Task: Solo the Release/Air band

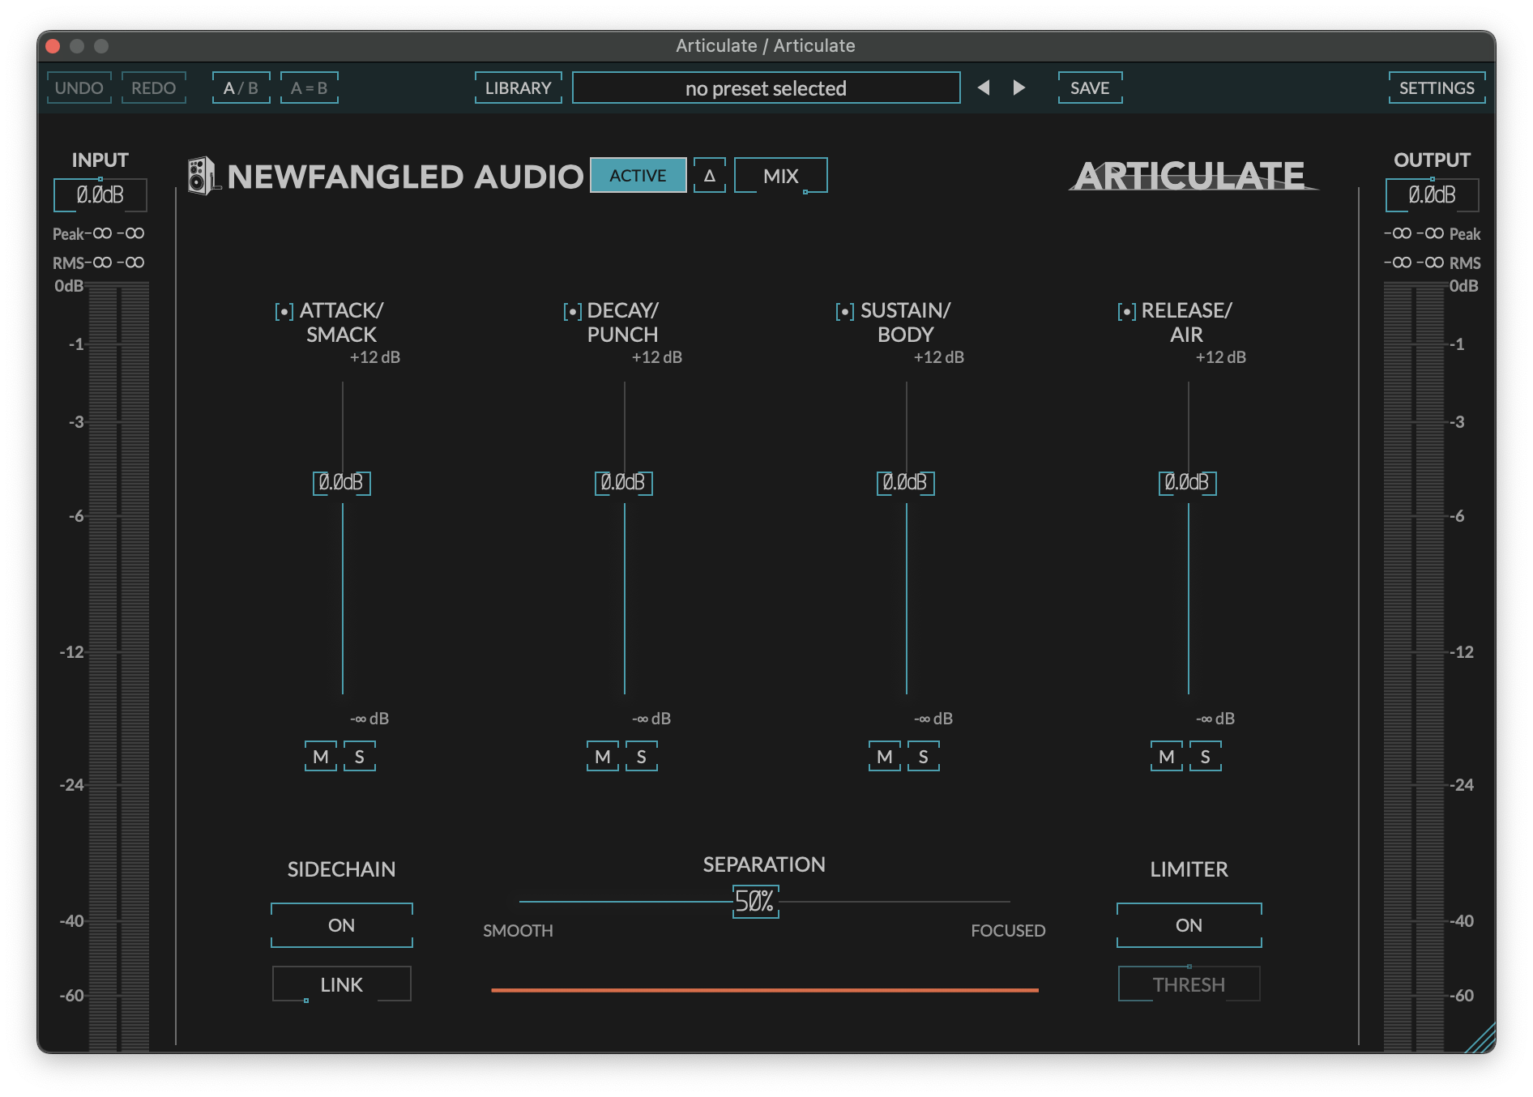Action: pos(1205,757)
